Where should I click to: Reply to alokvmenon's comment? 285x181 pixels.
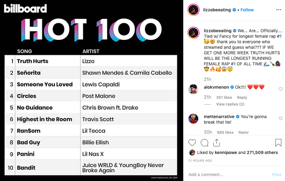coord(242,97)
